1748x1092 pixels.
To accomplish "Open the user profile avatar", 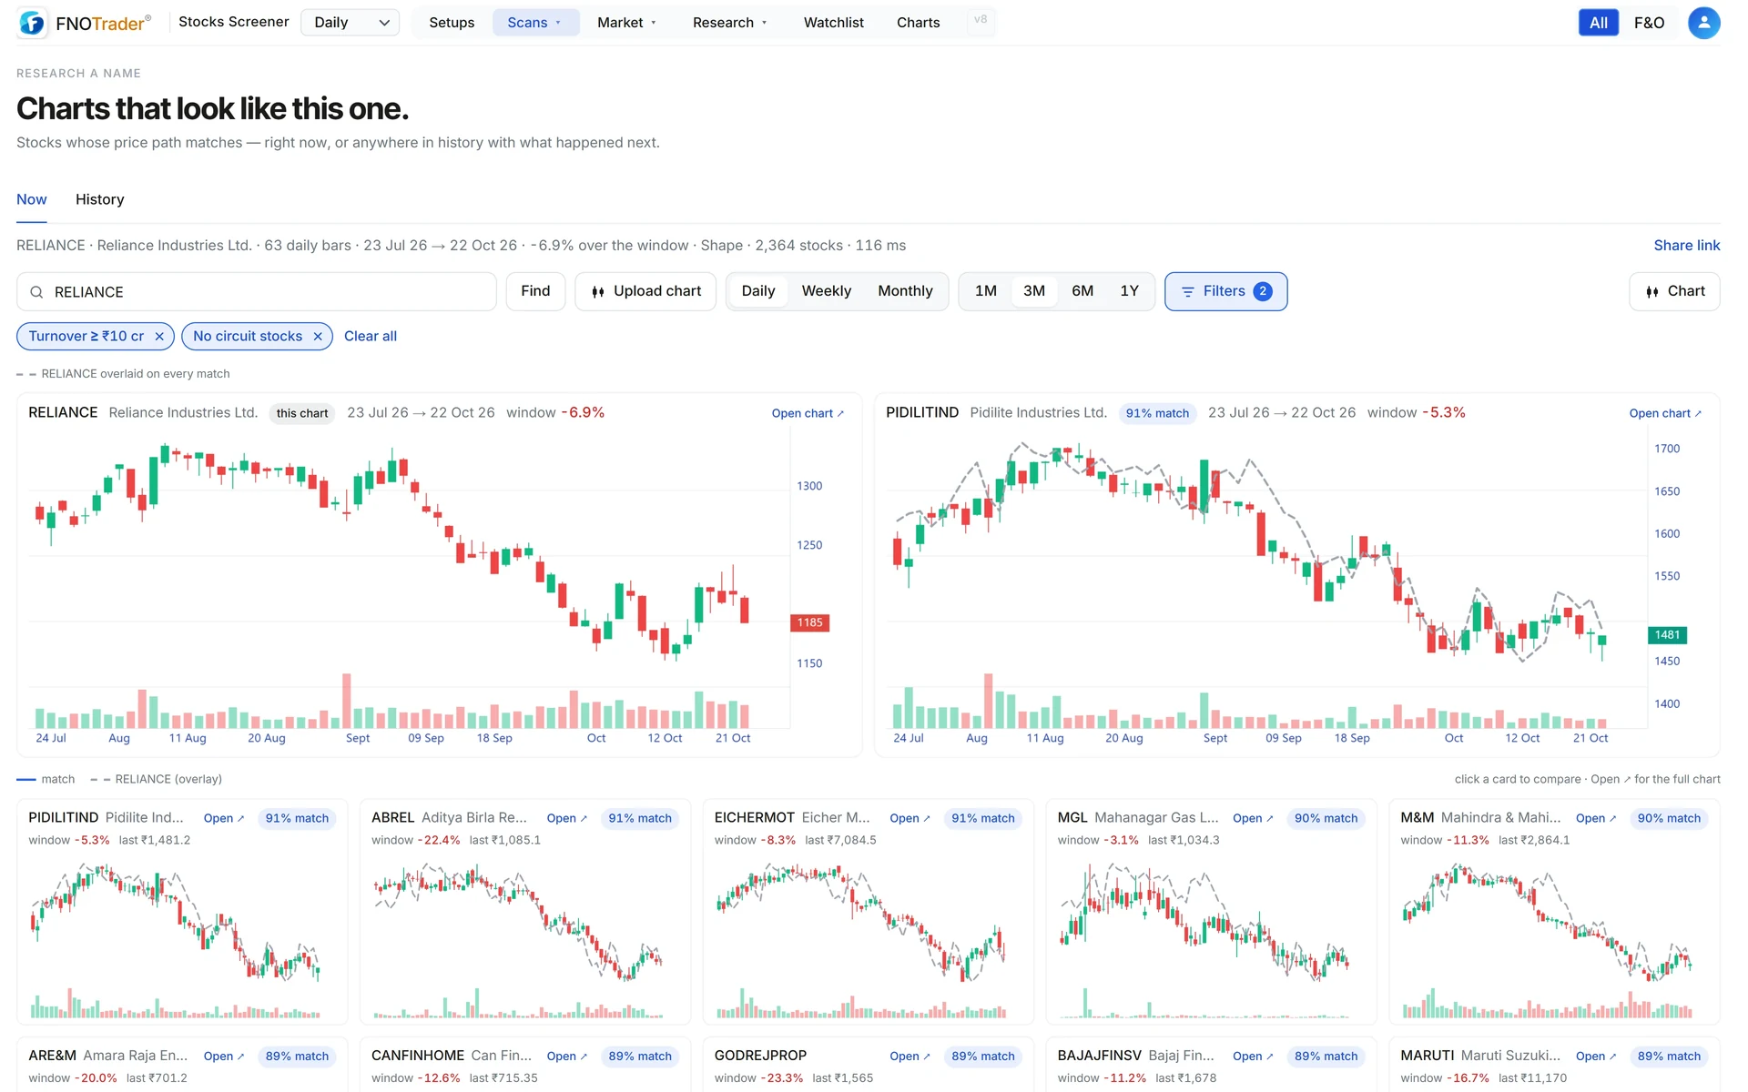I will click(1703, 23).
